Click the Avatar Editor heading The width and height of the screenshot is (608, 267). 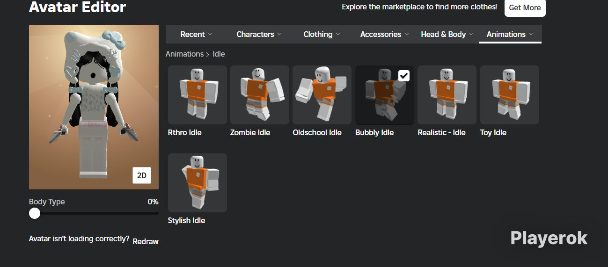tap(77, 7)
